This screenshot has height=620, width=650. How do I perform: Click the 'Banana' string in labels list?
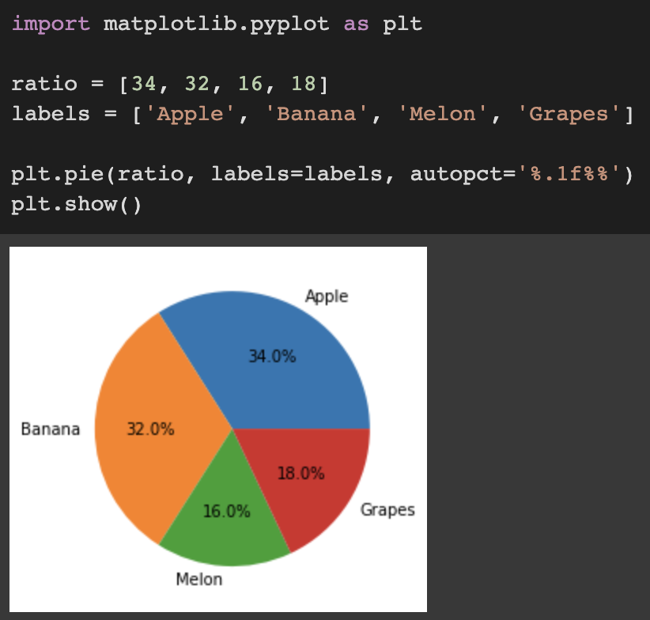click(x=316, y=114)
